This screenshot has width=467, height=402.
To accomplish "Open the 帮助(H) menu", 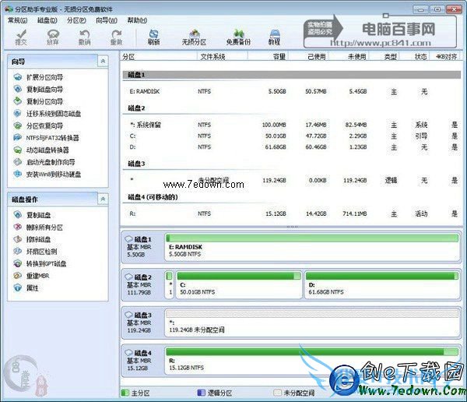I will coord(137,20).
